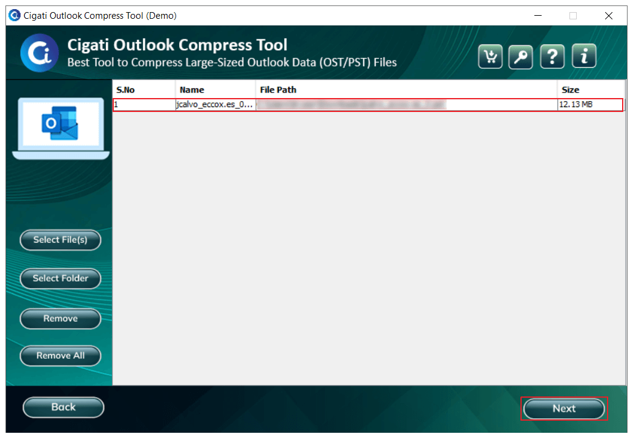Sort by the S.No column header
Screen dimensions: 633x437
[x=143, y=90]
